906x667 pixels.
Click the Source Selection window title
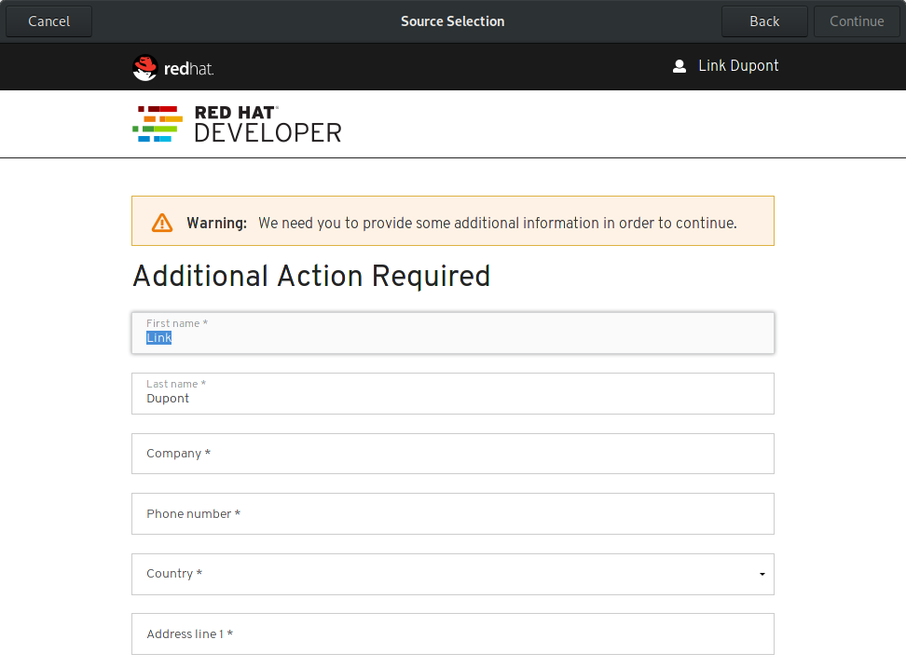(452, 21)
